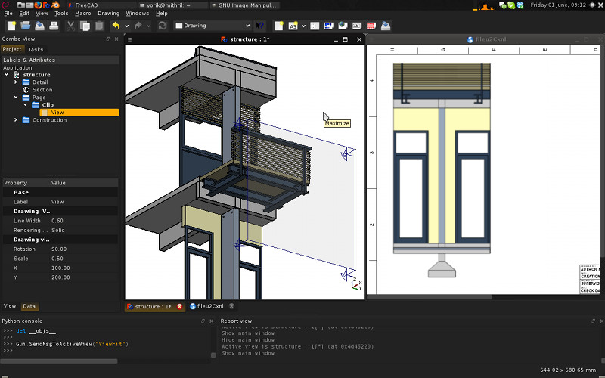This screenshot has height=378, width=605.
Task: Switch to the View property tab
Action: 10,306
